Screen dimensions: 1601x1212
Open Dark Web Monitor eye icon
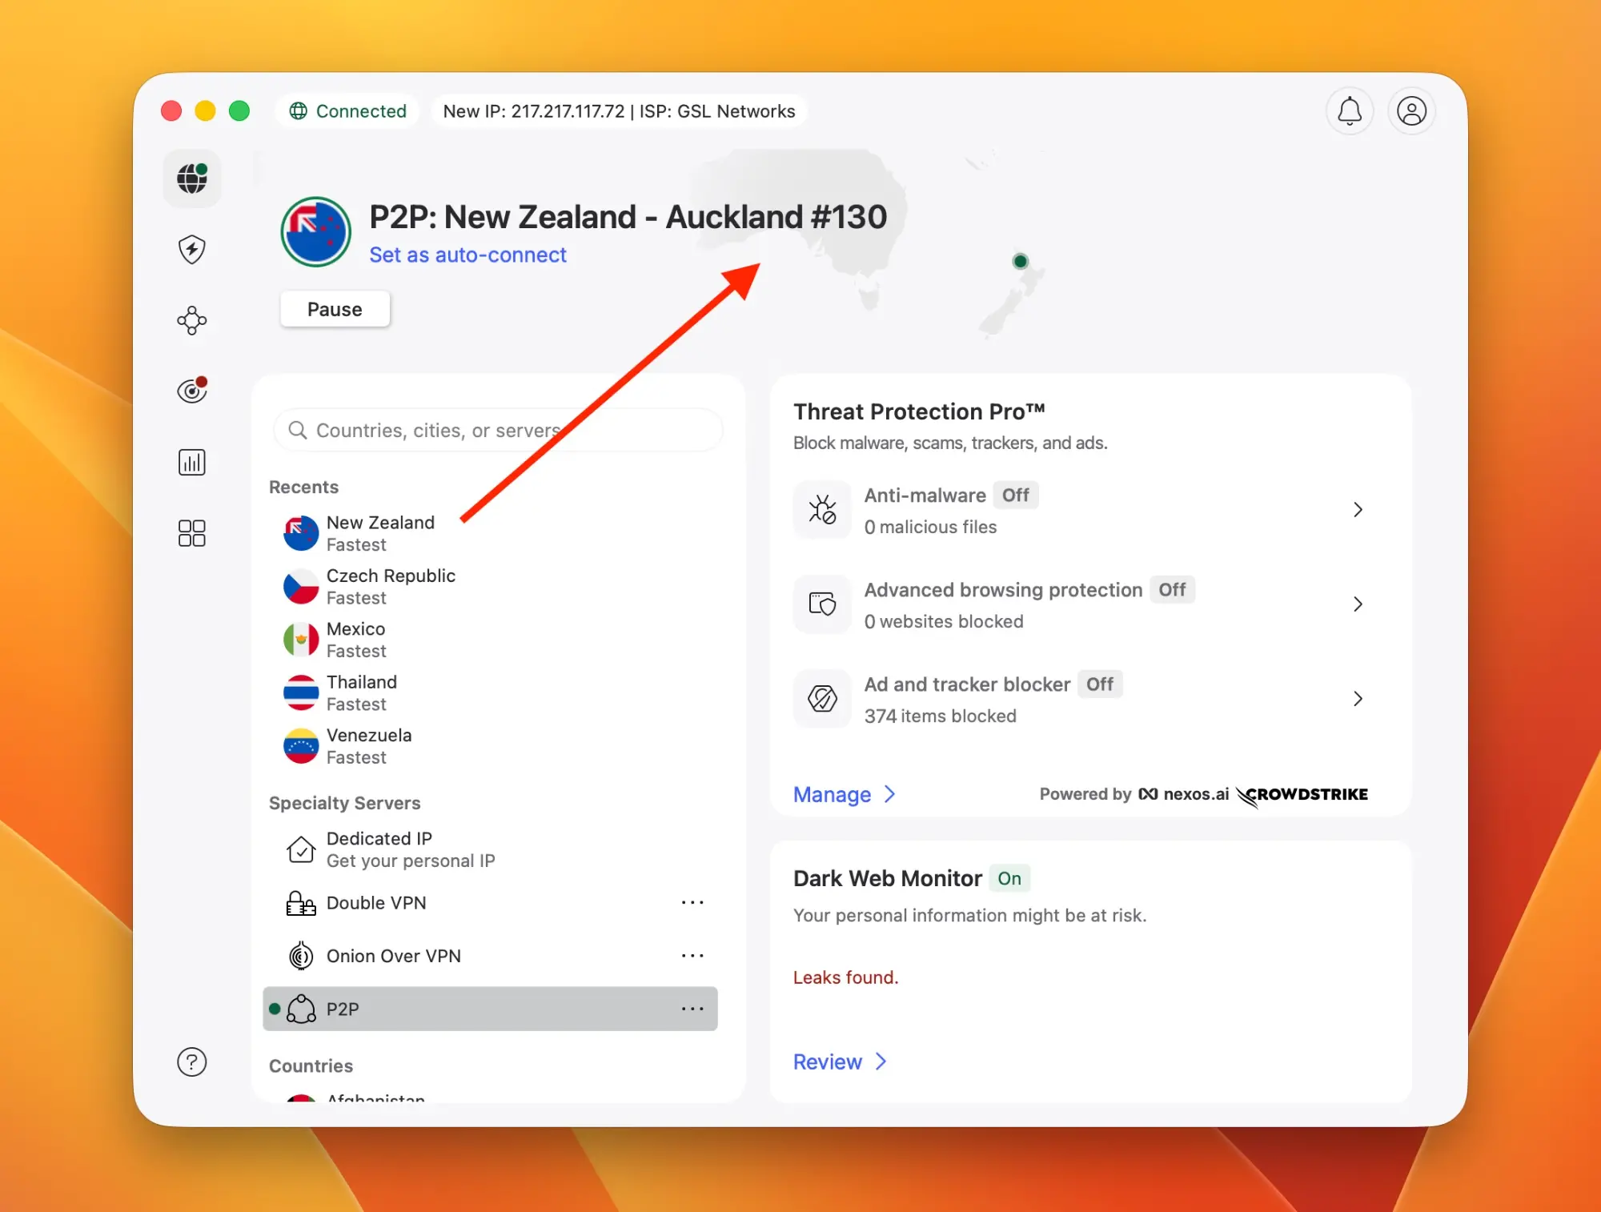[x=191, y=391]
